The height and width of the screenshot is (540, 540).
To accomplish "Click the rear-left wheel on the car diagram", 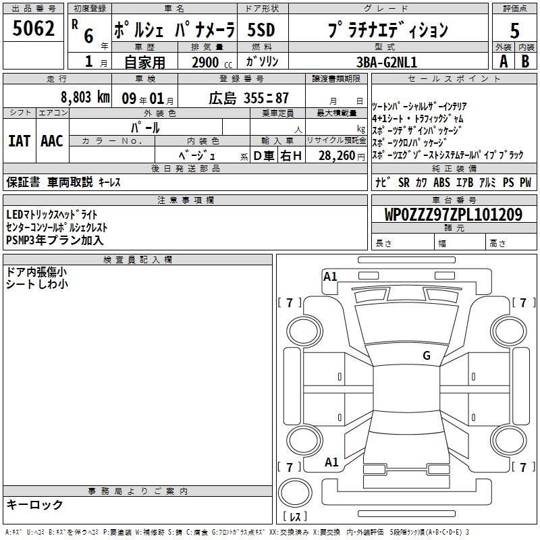I will pyautogui.click(x=302, y=440).
